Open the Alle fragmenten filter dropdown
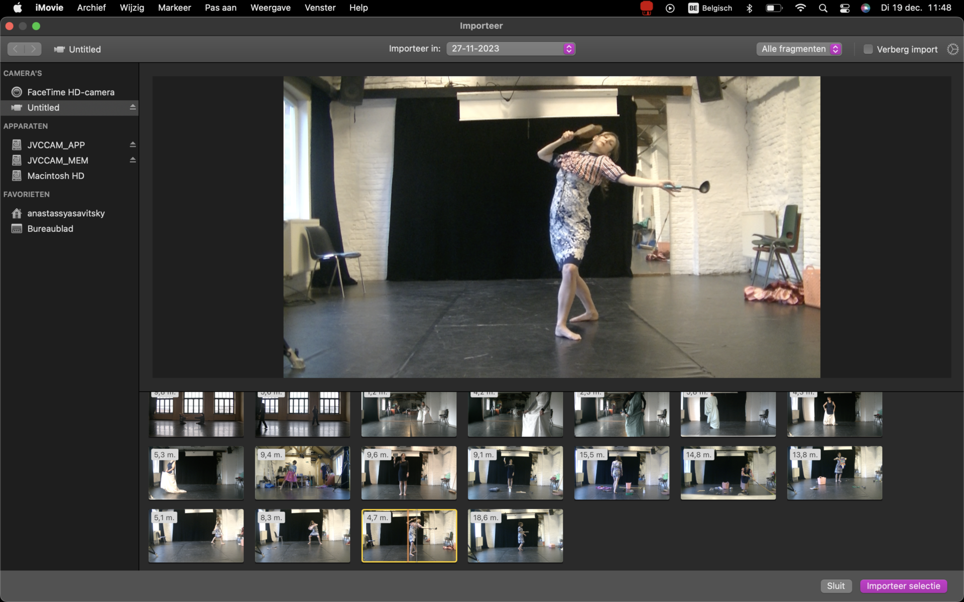Image resolution: width=964 pixels, height=602 pixels. (x=799, y=49)
